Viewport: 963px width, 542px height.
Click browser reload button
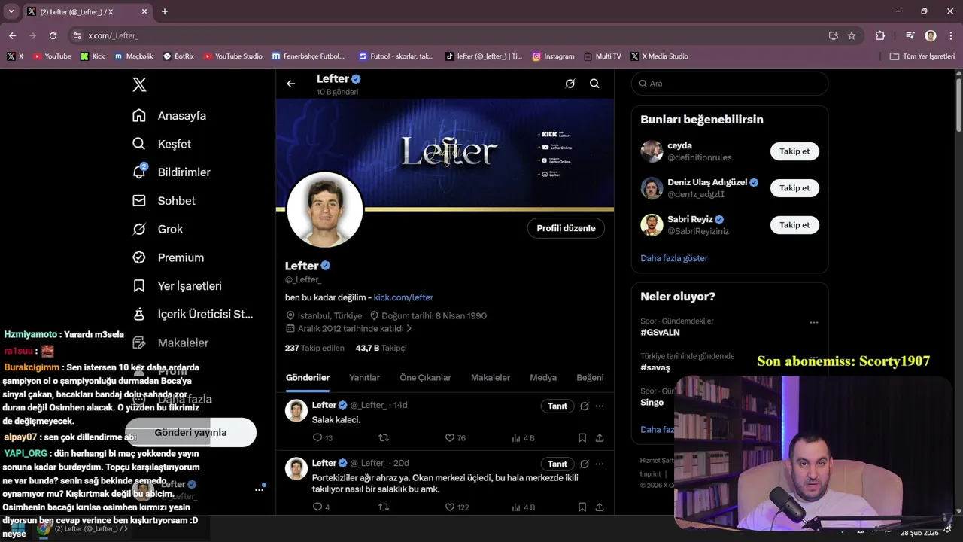coord(53,35)
